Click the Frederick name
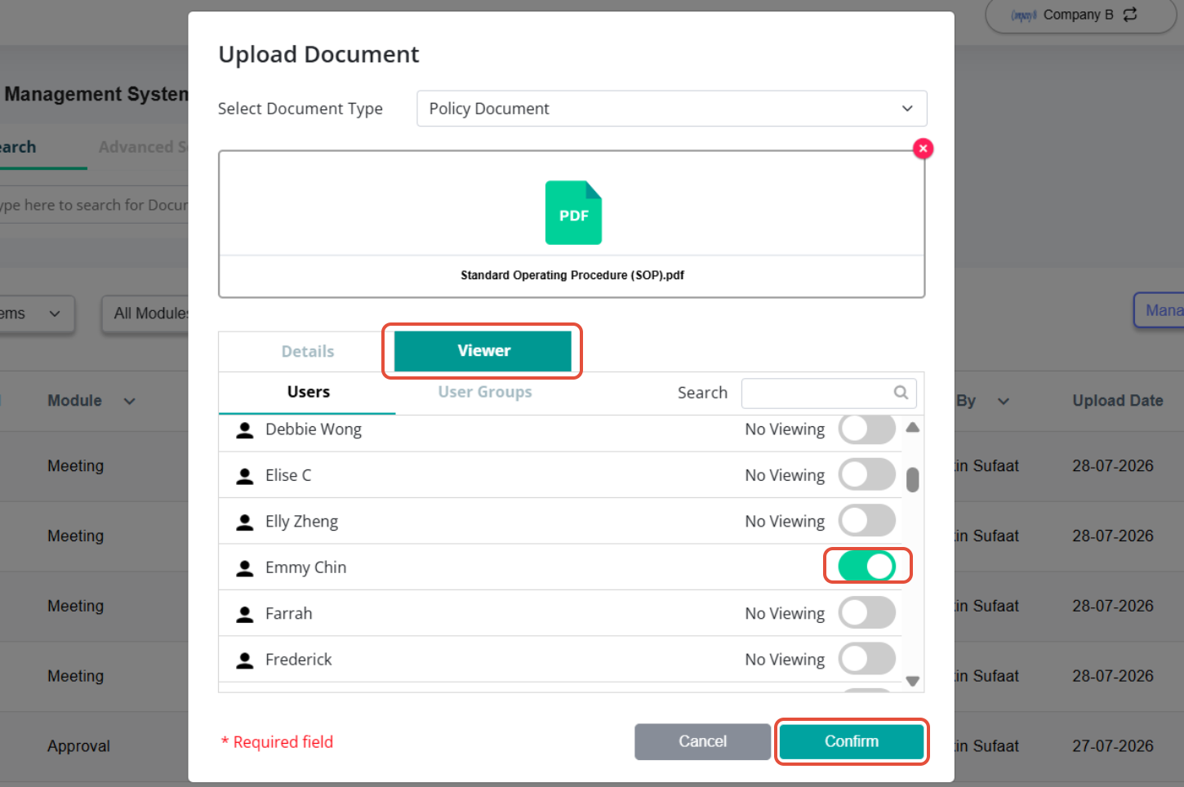1184x787 pixels. point(298,660)
